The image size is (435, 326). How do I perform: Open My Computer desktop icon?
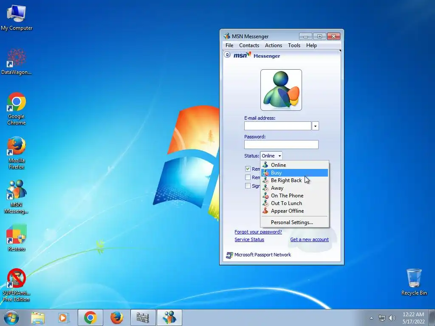(x=17, y=17)
